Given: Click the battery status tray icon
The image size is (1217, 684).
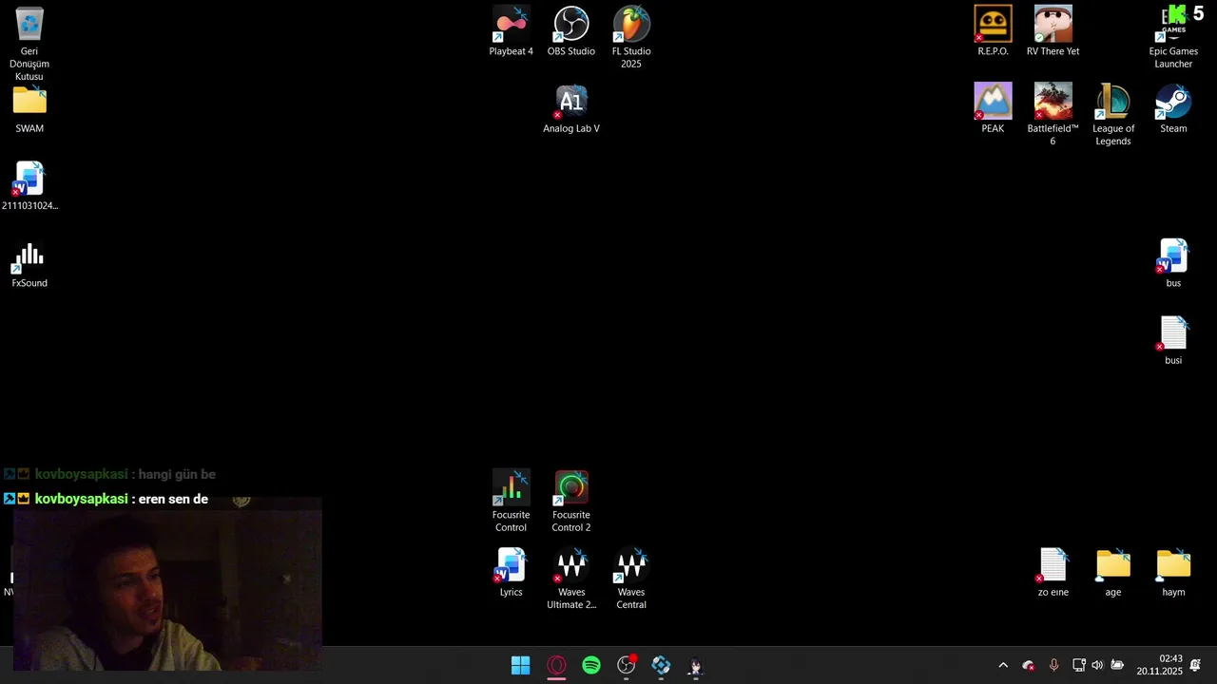Looking at the screenshot, I should [x=1117, y=666].
